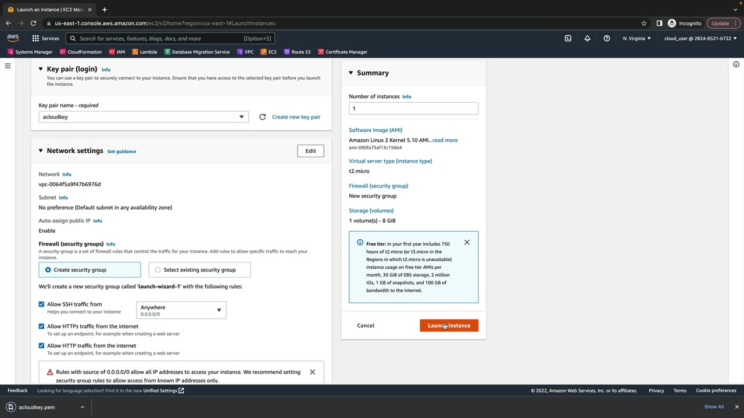Open the side navigation hamburger menu
744x418 pixels.
point(8,66)
